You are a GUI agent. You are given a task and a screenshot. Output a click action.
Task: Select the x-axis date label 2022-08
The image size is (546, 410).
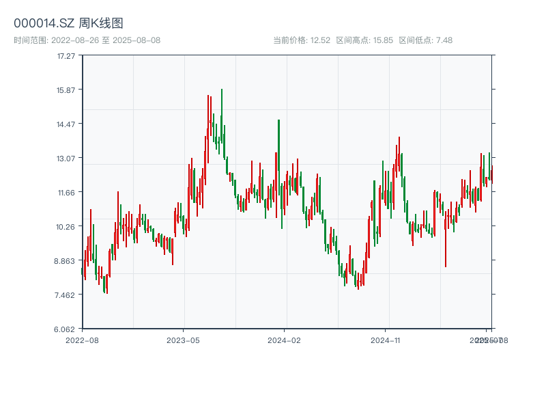point(82,340)
